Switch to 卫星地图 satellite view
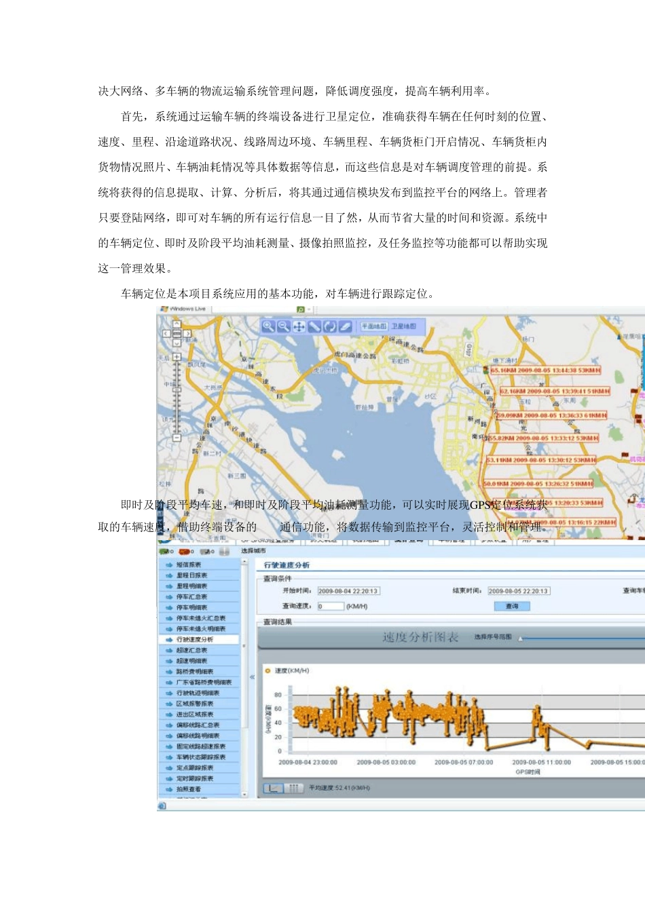Screen dimensions: 645x912 tap(403, 326)
